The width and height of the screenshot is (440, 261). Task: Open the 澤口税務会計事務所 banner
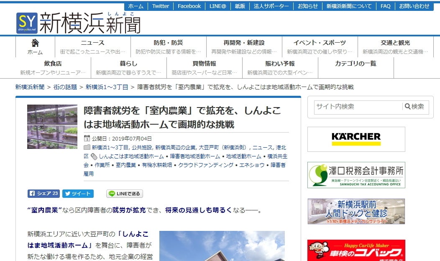tap(356, 175)
